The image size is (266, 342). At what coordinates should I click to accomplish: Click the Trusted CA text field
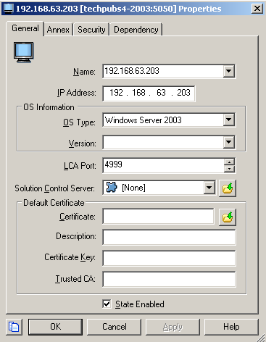pyautogui.click(x=169, y=279)
